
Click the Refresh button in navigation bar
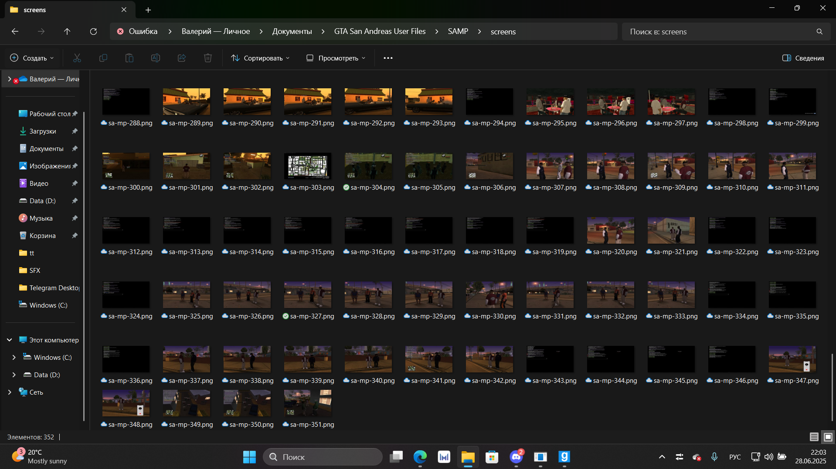[x=93, y=31]
